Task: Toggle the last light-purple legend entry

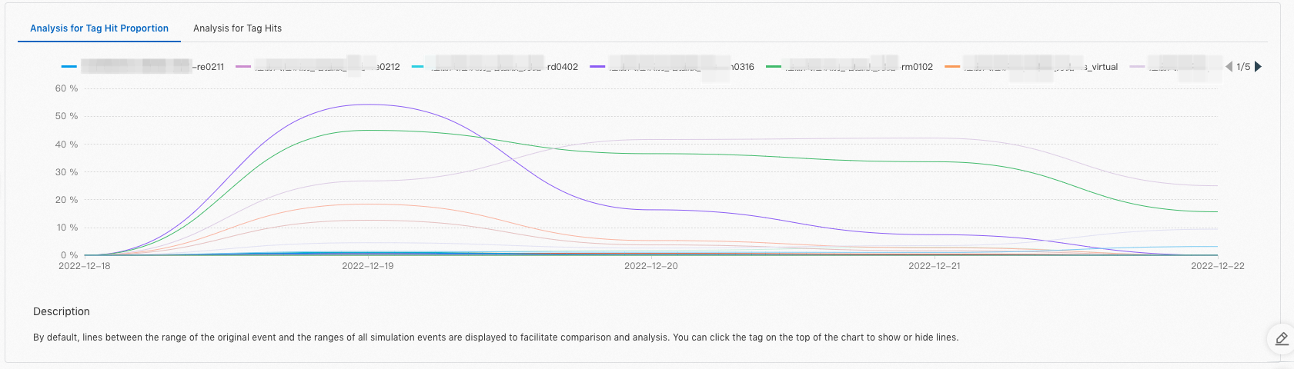Action: coord(1175,67)
